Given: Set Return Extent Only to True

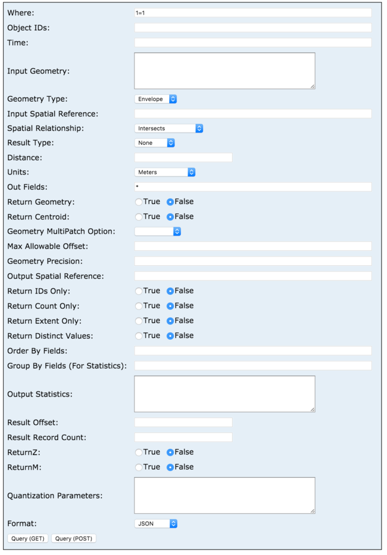Looking at the screenshot, I should (139, 321).
